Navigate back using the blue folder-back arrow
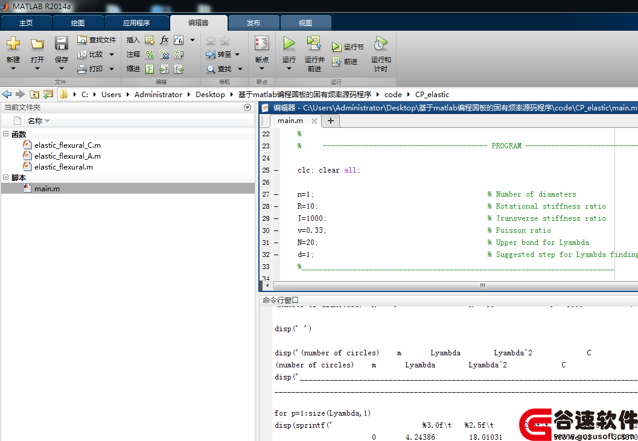Viewport: 638px width, 441px height. point(7,94)
